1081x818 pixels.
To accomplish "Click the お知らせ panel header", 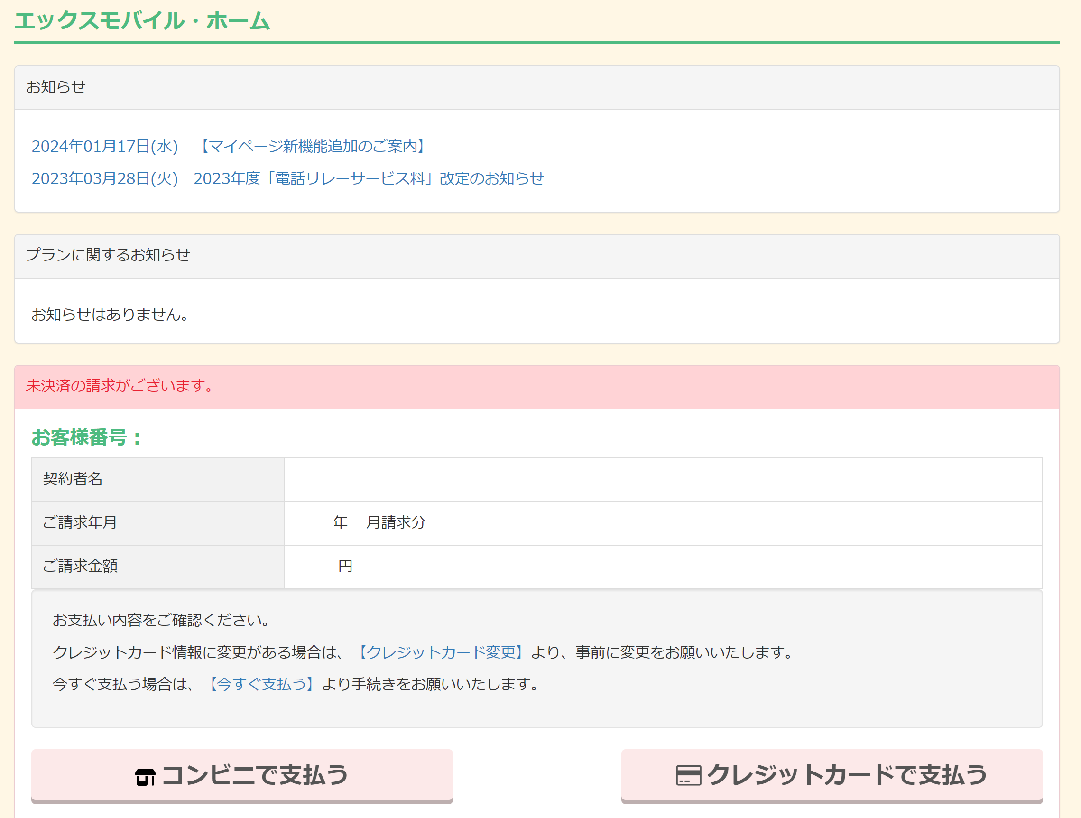I will 537,87.
